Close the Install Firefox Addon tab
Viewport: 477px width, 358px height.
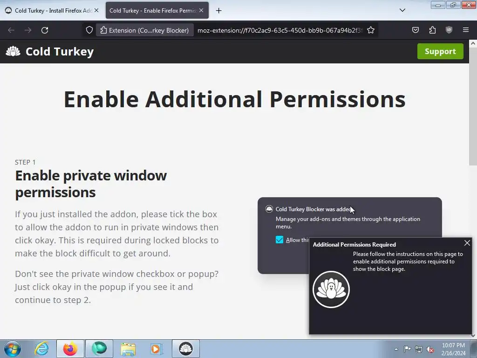[x=96, y=10]
